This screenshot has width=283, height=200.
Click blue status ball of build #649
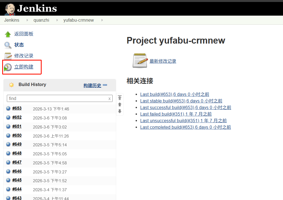[8, 144]
